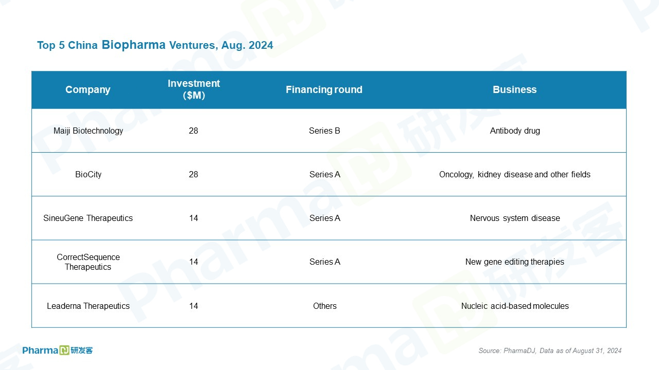The height and width of the screenshot is (370, 659).
Task: Select the Financing round header cell
Action: pyautogui.click(x=324, y=89)
